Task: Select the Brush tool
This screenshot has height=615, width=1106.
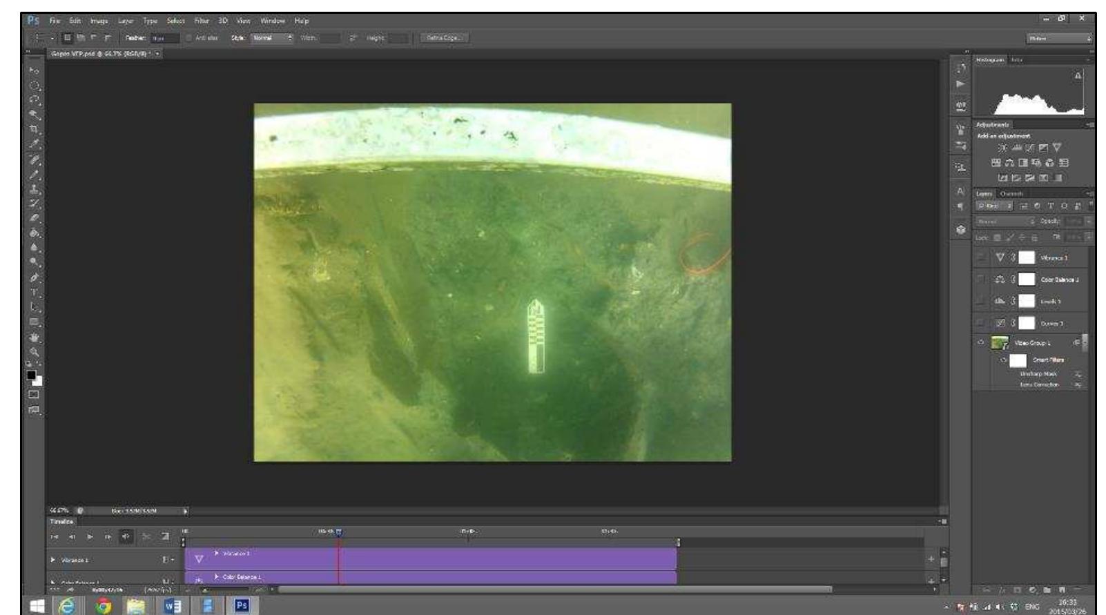Action: pyautogui.click(x=34, y=174)
